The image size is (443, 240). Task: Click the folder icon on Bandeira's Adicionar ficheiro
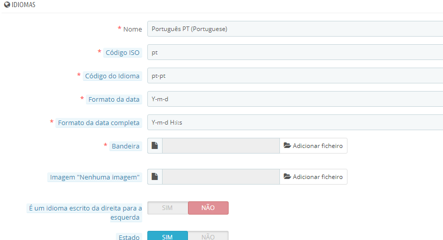coord(288,145)
